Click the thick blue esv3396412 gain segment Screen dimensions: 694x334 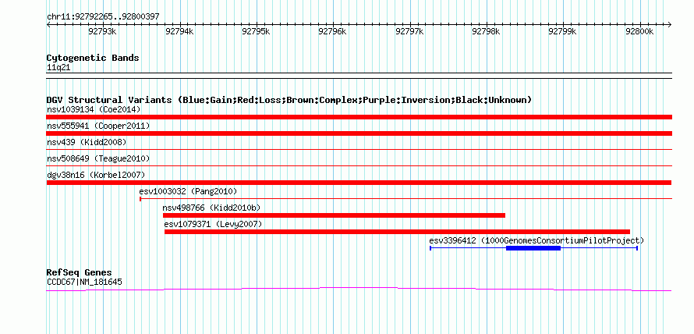point(533,248)
